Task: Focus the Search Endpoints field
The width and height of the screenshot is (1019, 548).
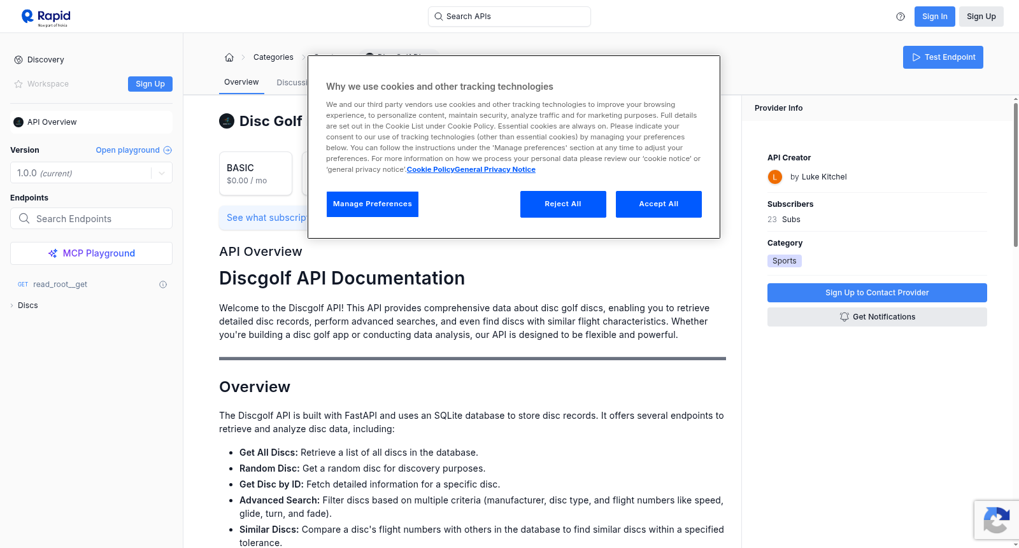Action: tap(91, 218)
